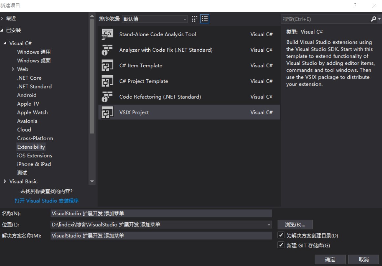Switch to medium icons list view
Screen dimensions: 382x266
[205, 19]
